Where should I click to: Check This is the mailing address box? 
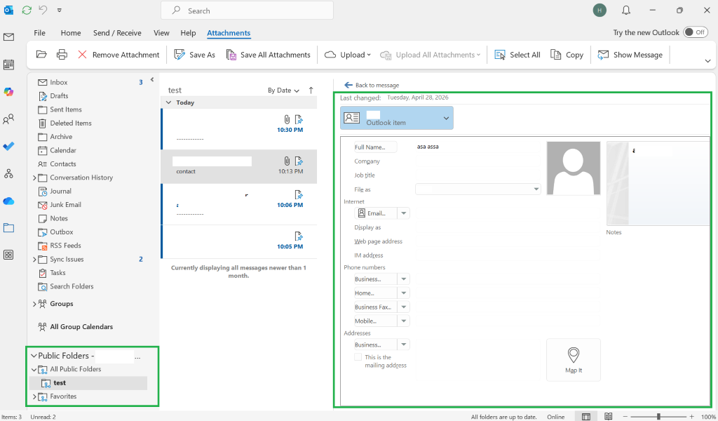[358, 357]
